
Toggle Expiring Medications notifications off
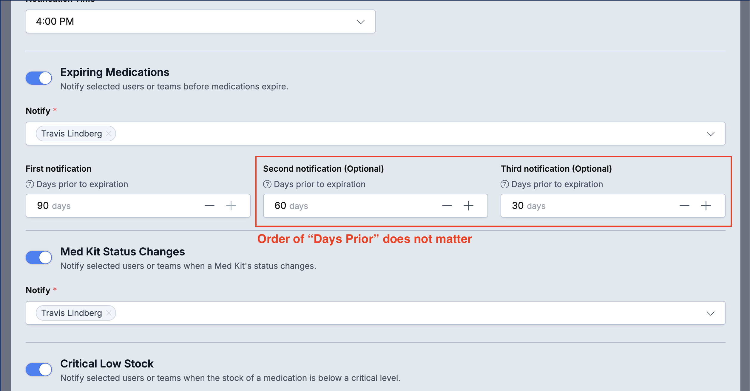point(39,78)
